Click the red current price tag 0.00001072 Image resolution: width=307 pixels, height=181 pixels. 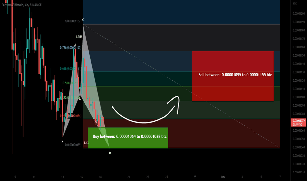point(298,121)
